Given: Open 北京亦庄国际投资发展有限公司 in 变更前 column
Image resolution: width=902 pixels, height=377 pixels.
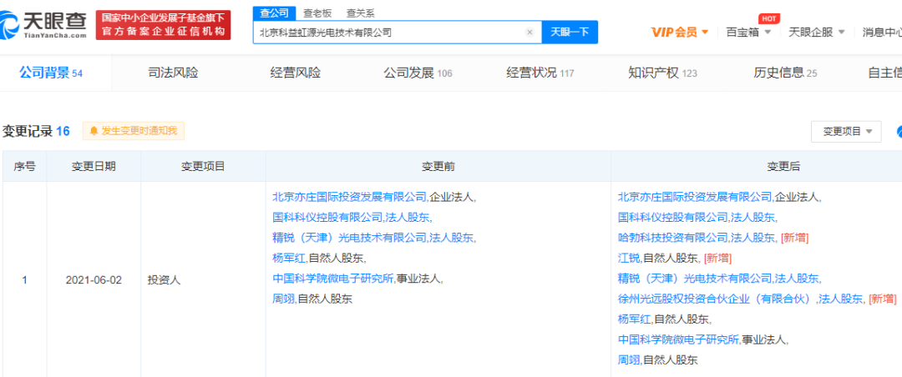Looking at the screenshot, I should (349, 197).
